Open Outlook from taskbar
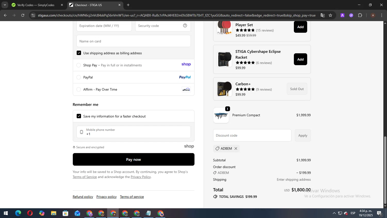Screen dimensions: 387x218 77,213
